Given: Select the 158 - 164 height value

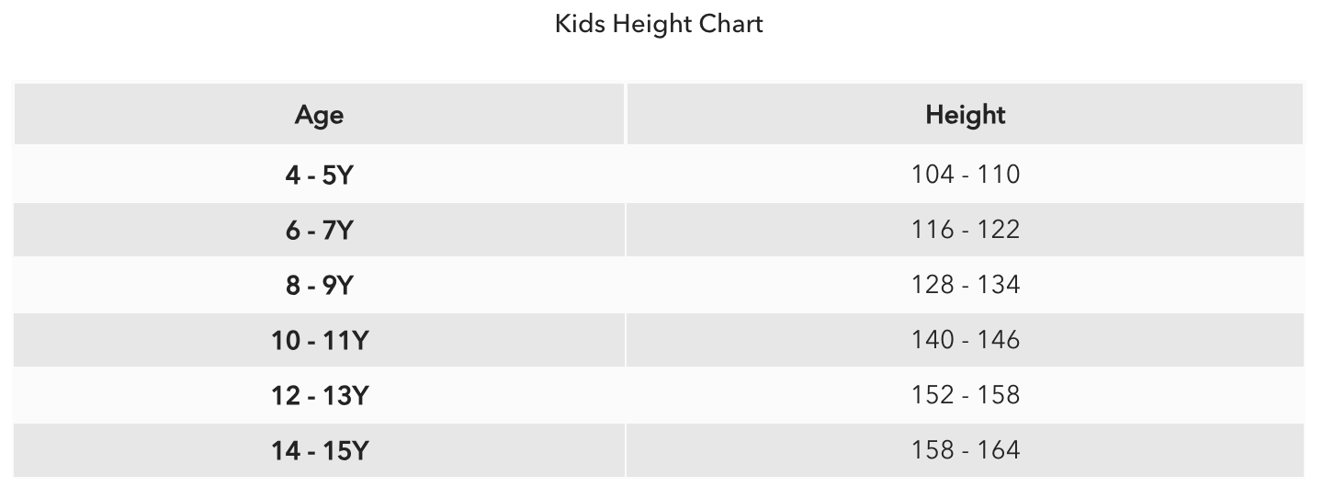Looking at the screenshot, I should 965,450.
